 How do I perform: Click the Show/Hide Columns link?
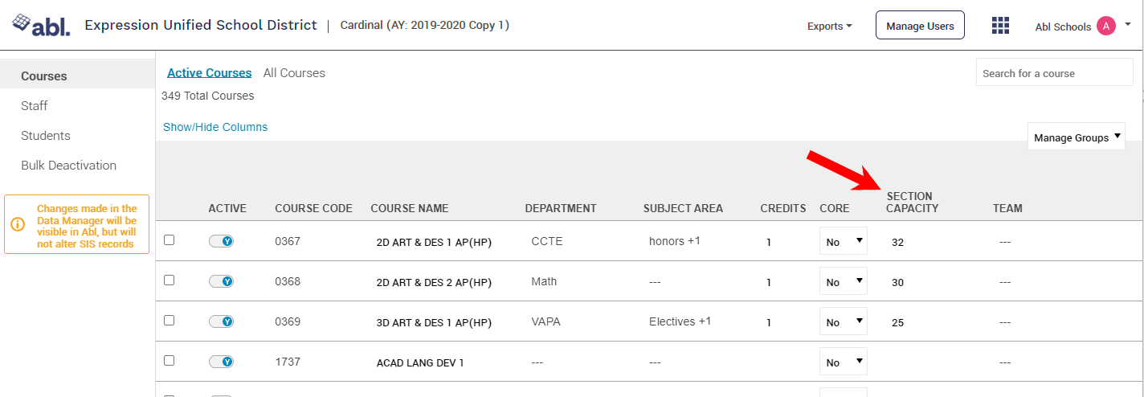click(215, 127)
